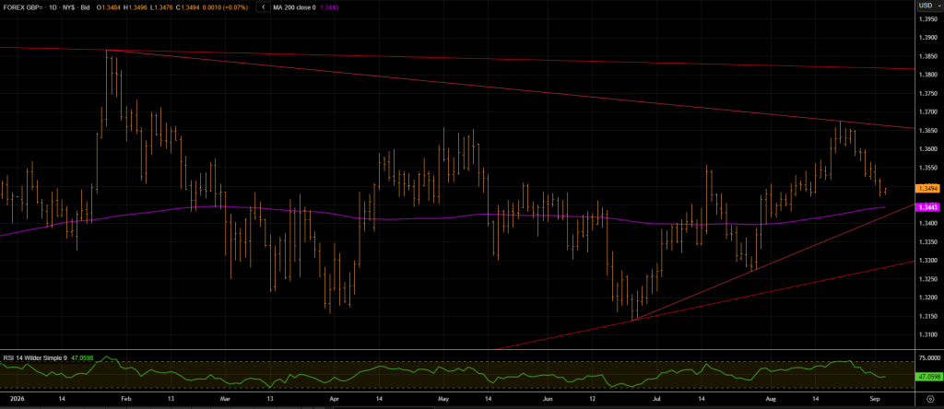Click the May label on time axis
The image size is (944, 409).
point(443,398)
